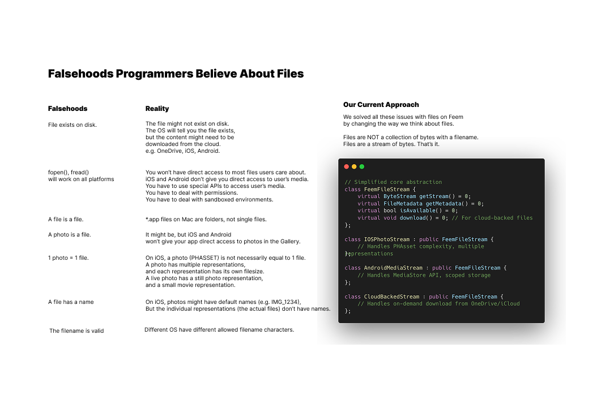Image resolution: width=614 pixels, height=412 pixels.
Task: Click 'A live photo has a still photo representation,'
Action: tap(204, 278)
